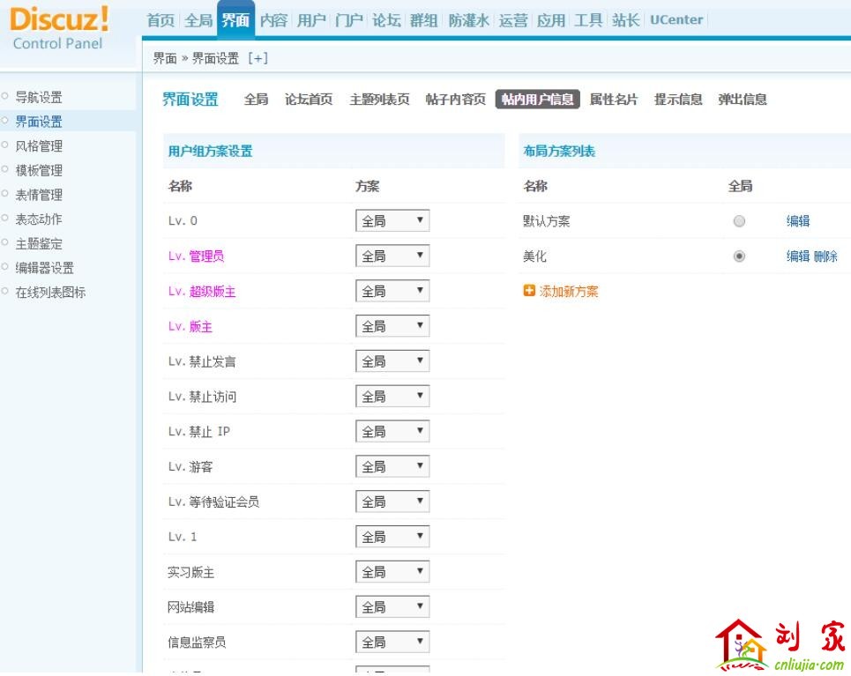Click 编辑 link for 默认方案
This screenshot has height=676, width=851.
pyautogui.click(x=798, y=221)
